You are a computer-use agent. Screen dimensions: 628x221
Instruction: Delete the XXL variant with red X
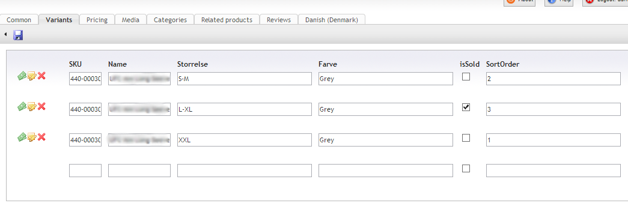point(41,138)
